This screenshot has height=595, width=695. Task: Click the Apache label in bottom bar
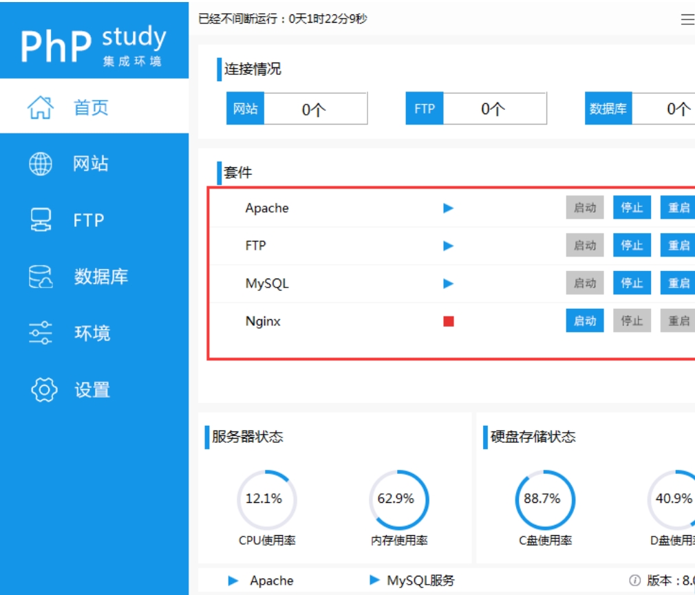pyautogui.click(x=272, y=581)
